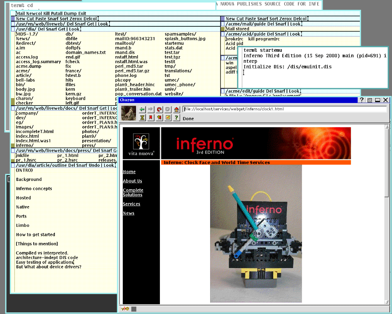
Task: Click layout box beside /acme/edit/guide tag
Action: (x=223, y=91)
